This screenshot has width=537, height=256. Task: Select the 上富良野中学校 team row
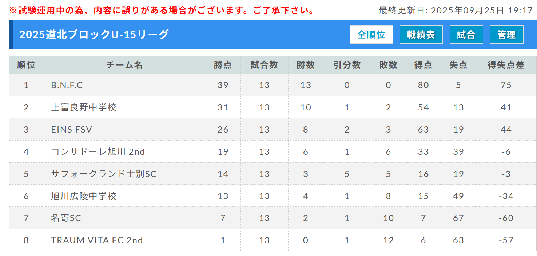coord(84,107)
